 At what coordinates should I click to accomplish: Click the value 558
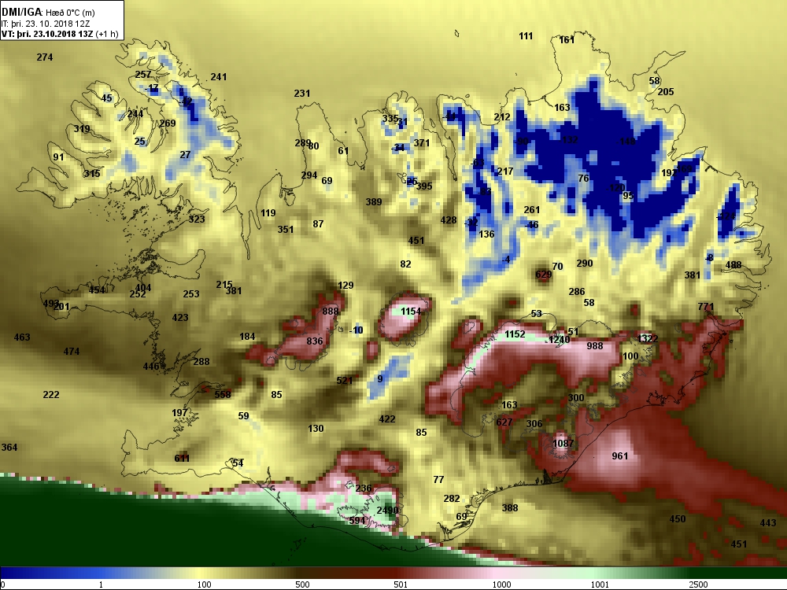tap(223, 394)
